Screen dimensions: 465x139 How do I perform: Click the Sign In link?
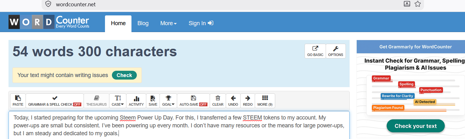click(201, 23)
